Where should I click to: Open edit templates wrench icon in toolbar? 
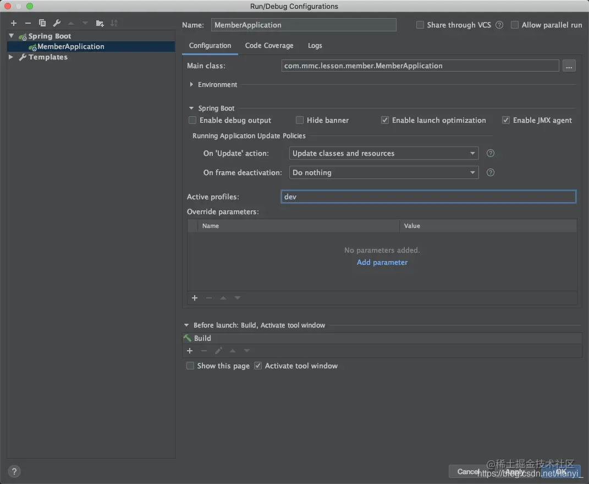57,23
